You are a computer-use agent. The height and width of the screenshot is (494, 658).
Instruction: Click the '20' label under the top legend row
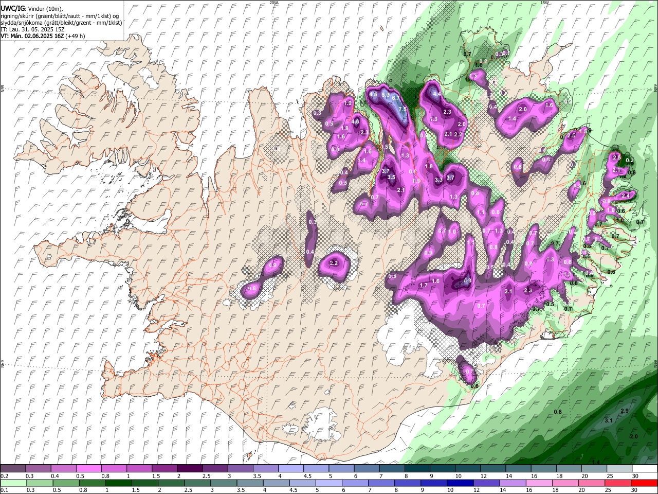pos(585,477)
